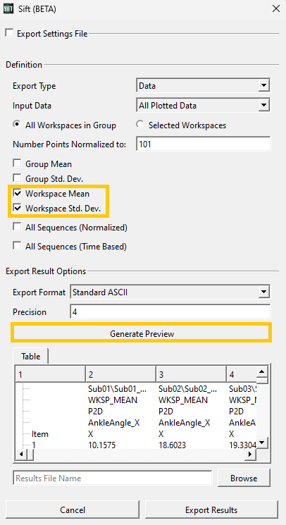286x525 pixels.
Task: Click column header 3 in preview table
Action: (191, 374)
